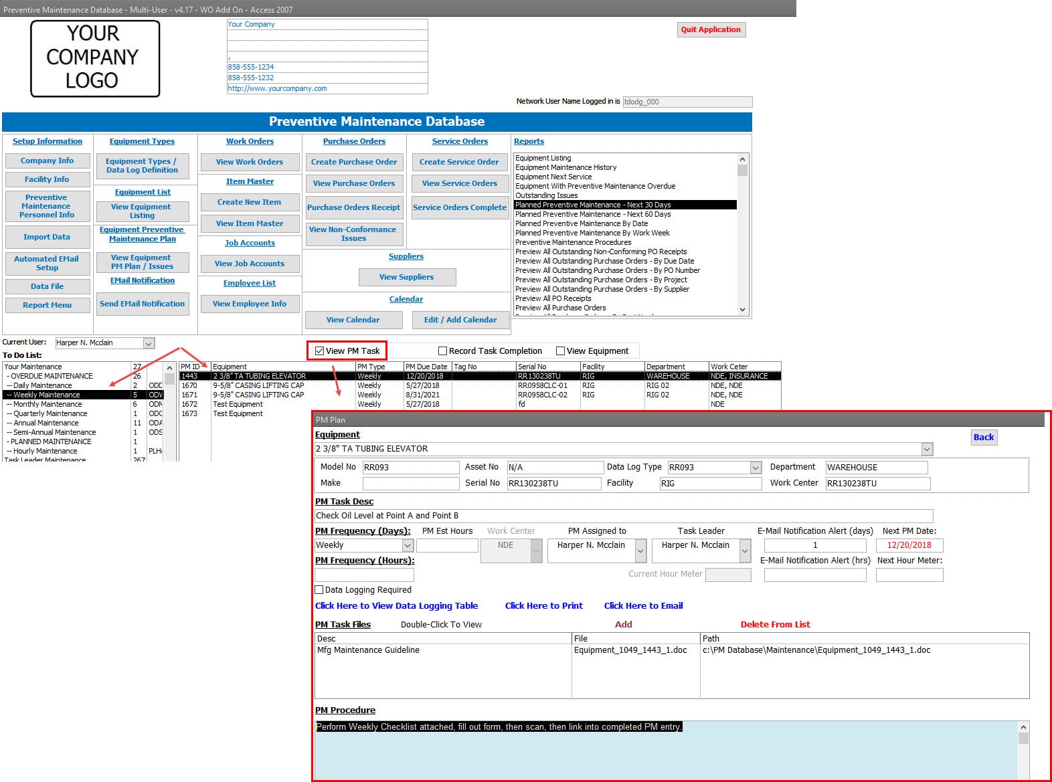Click the Next PM Date field

point(909,545)
